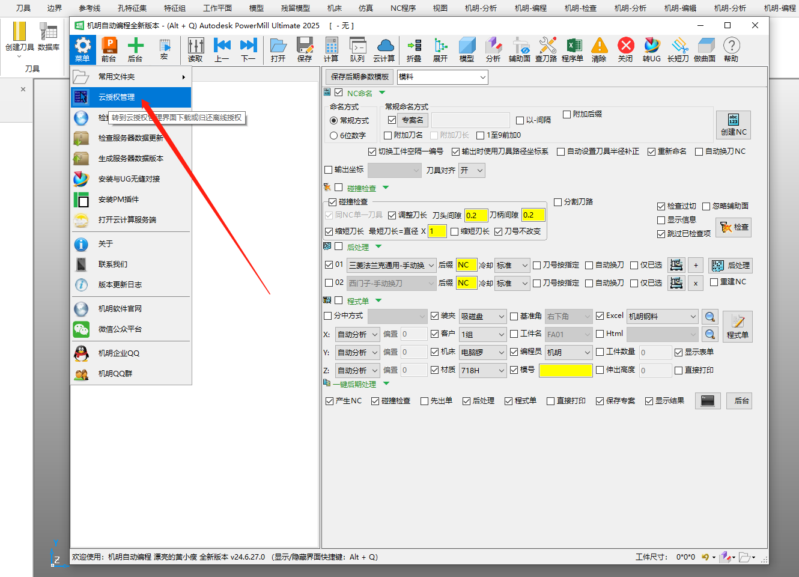799x577 pixels.
Task: Click the 帮助 question mark icon
Action: (731, 49)
